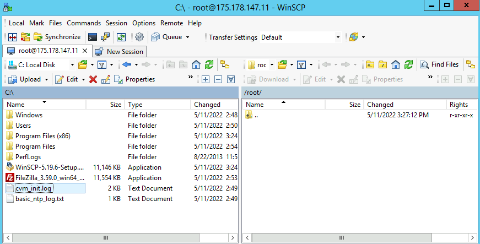Image resolution: width=480 pixels, height=244 pixels.
Task: Click the local Invert Selection icon
Action: pos(231,79)
